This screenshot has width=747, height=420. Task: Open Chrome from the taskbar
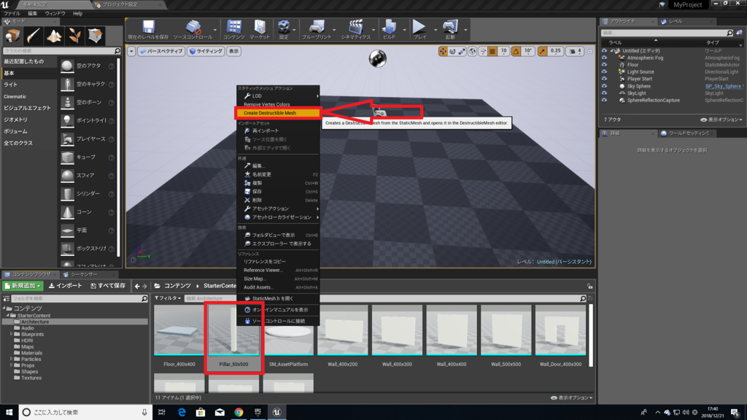[239, 412]
